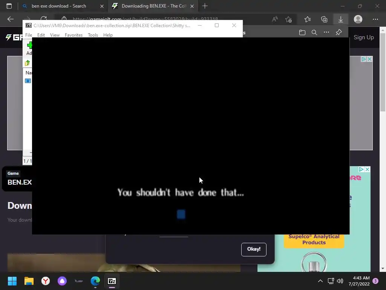Close the 'ben exe download' browser tab
The width and height of the screenshot is (386, 290).
102,6
